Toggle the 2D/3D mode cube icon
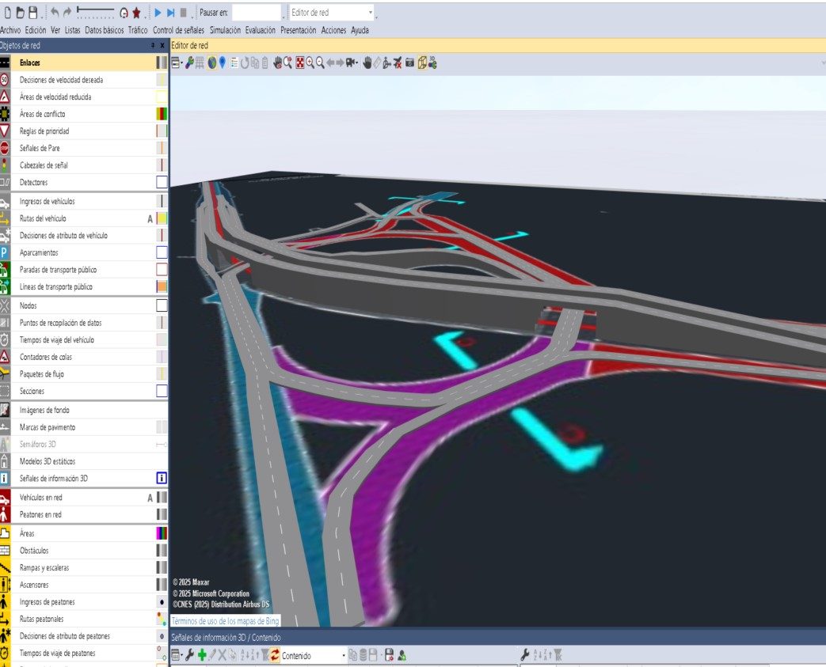The image size is (826, 667). (422, 63)
